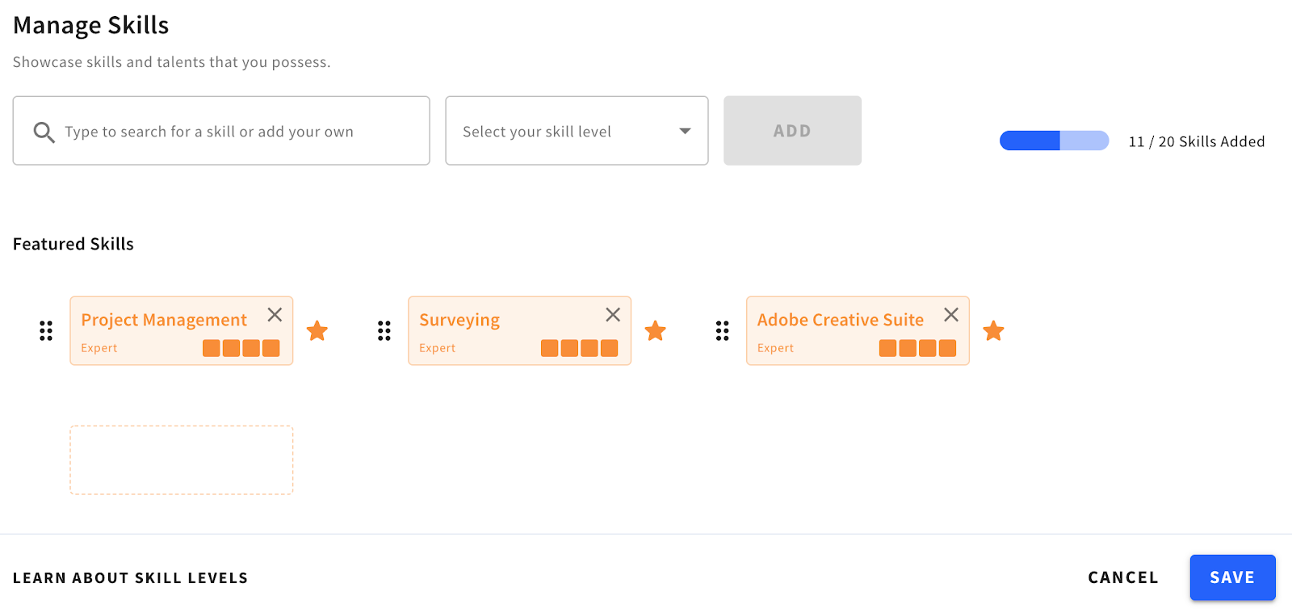This screenshot has height=613, width=1292.
Task: Unfeature Adobe Creative Suite via its star
Action: 994,330
